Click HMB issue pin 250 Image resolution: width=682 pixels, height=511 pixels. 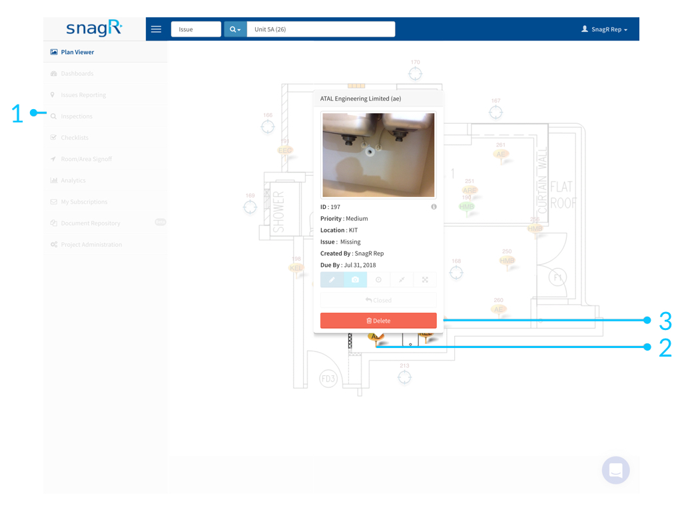[507, 261]
